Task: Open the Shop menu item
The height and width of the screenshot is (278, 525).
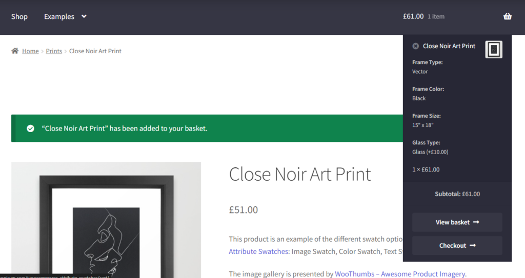Action: 19,16
